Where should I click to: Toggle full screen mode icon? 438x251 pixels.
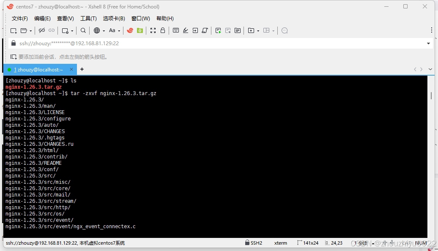153,30
